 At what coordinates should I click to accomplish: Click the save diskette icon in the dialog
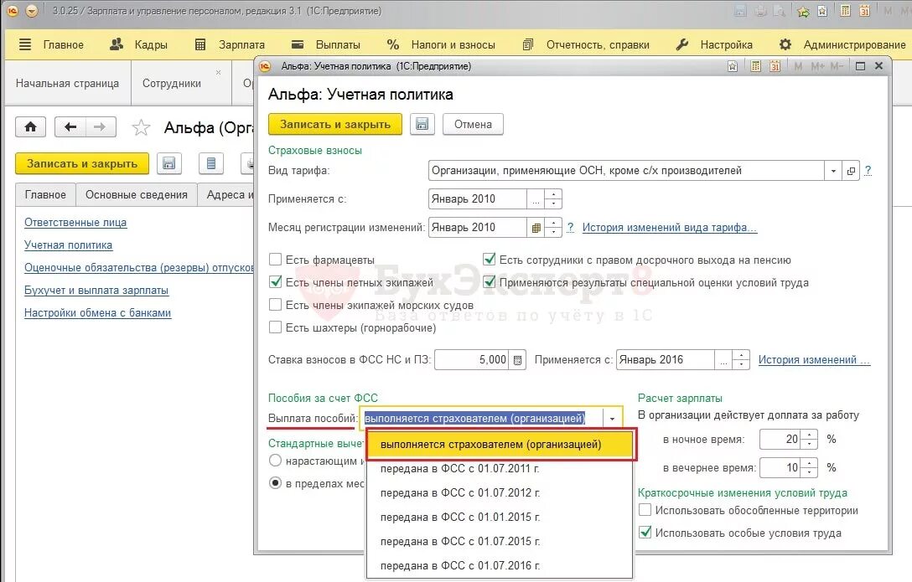click(422, 124)
